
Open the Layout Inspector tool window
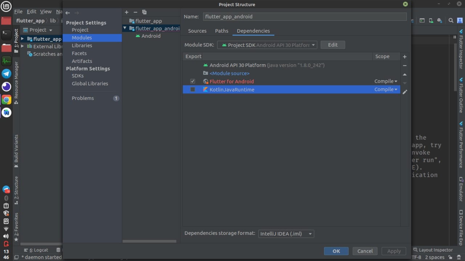click(x=433, y=250)
